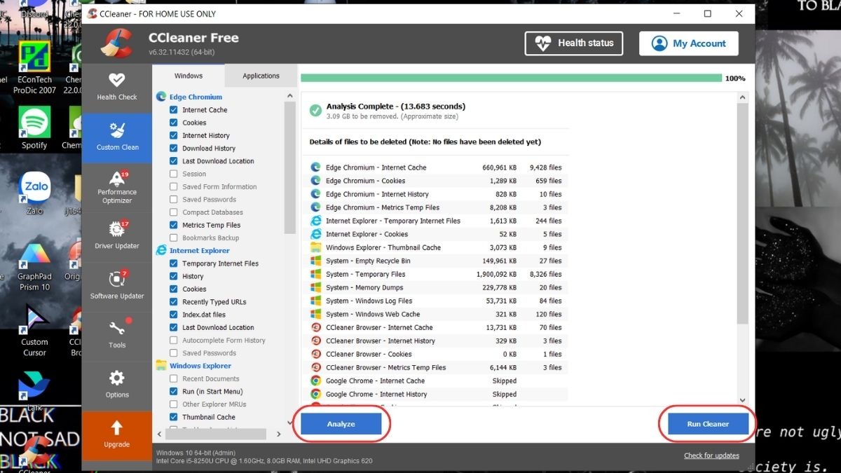The height and width of the screenshot is (473, 841).
Task: Enable Autocomplete Form History checkbox
Action: pos(174,341)
